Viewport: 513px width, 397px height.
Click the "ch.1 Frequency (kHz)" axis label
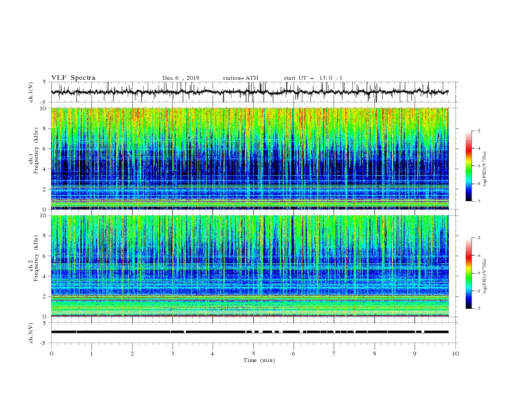point(34,150)
